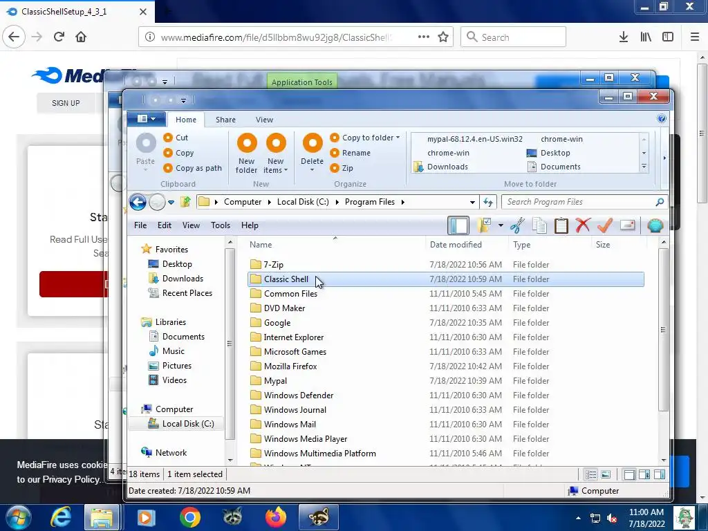Select Recent Places under Favorites
The height and width of the screenshot is (531, 708).
(x=187, y=293)
